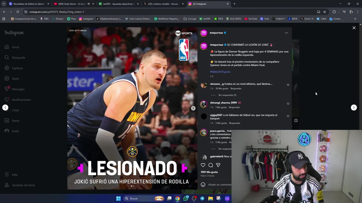Open the NBA bookmark
The height and width of the screenshot is (203, 362).
click(44, 19)
